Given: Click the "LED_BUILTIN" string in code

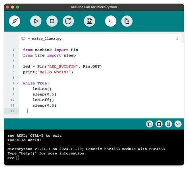Looking at the screenshot, I should click(x=62, y=66).
